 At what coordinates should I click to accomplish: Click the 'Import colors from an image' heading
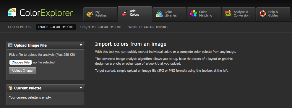(x=131, y=44)
